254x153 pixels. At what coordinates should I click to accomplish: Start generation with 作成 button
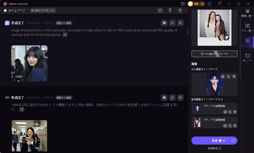pos(214,140)
